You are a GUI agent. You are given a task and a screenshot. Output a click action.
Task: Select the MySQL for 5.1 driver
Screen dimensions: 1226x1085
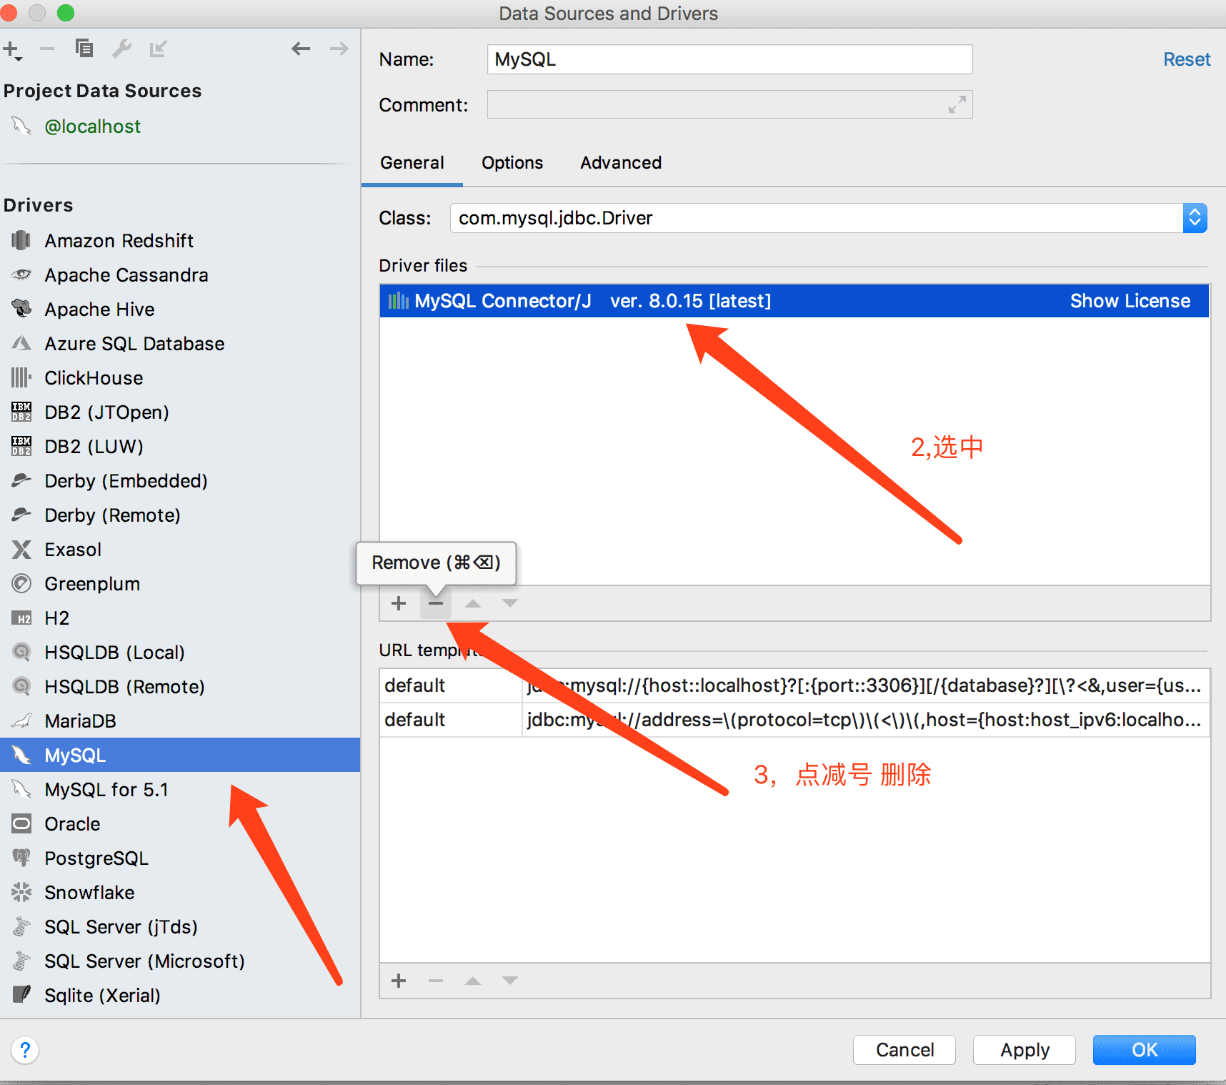180,790
